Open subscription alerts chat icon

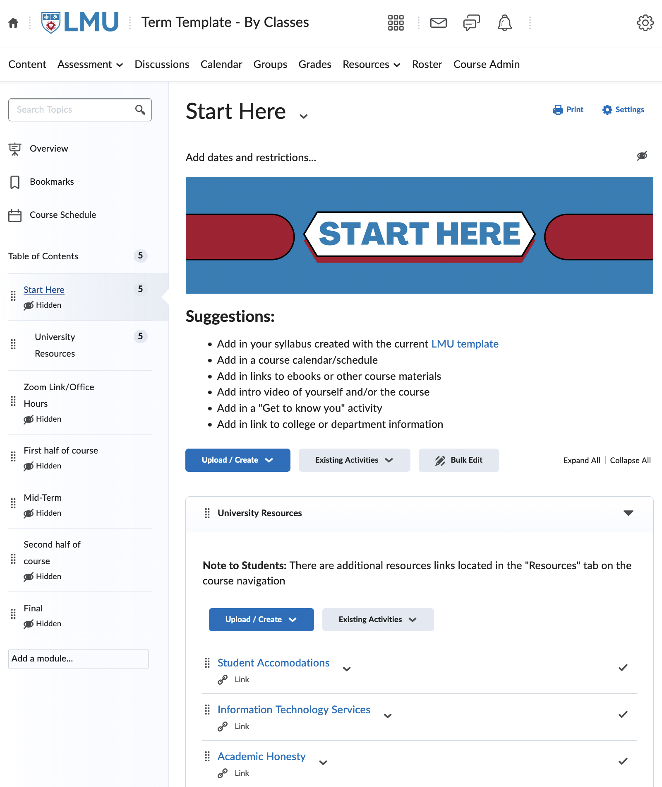472,23
